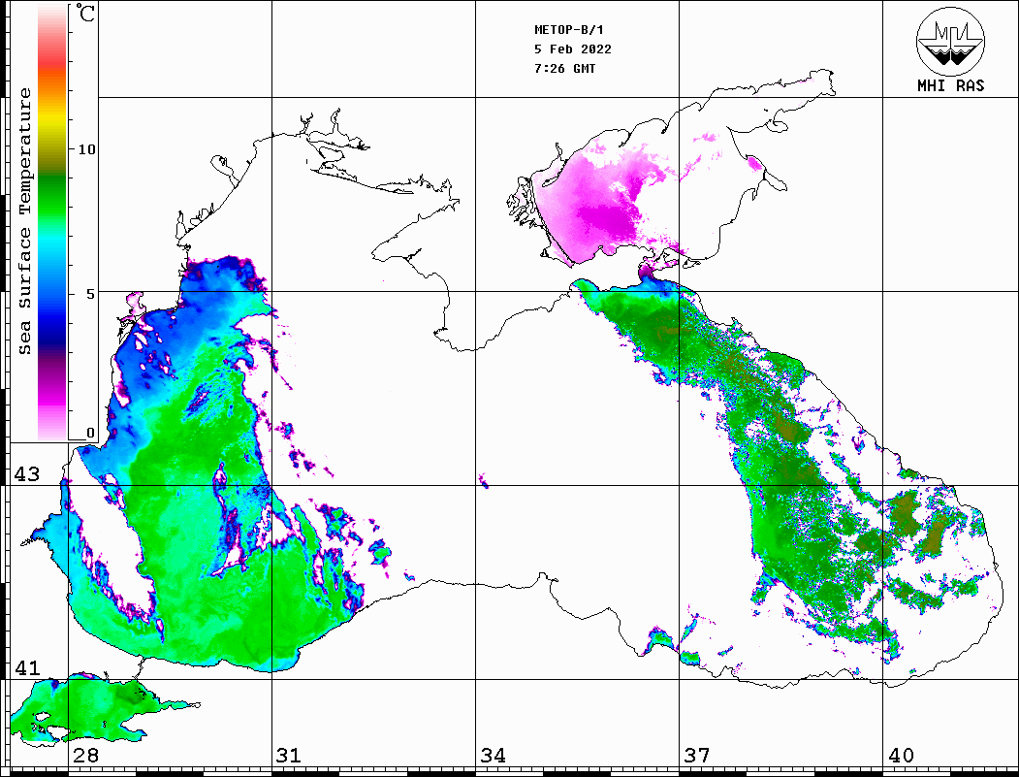Click longitude label "34"

click(493, 755)
